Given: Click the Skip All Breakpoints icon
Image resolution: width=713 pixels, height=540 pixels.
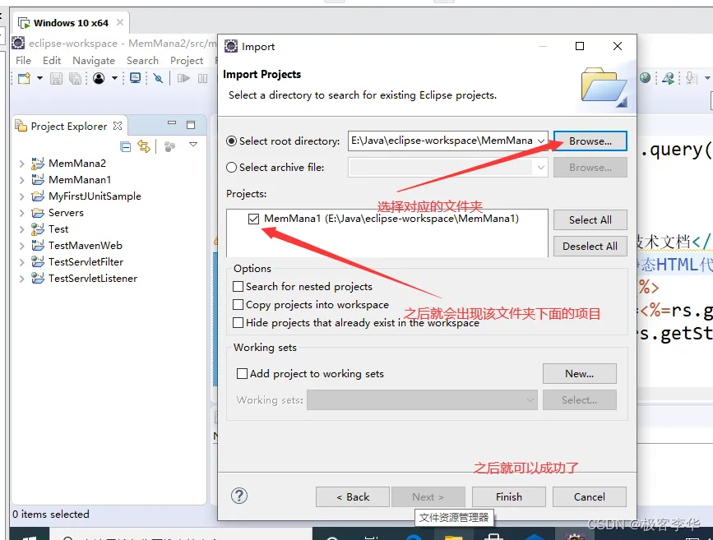Looking at the screenshot, I should (x=158, y=78).
